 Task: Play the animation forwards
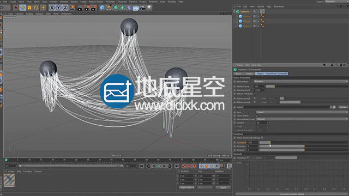pos(159,166)
